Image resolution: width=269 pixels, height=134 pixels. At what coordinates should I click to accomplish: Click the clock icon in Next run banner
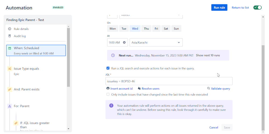(113, 55)
